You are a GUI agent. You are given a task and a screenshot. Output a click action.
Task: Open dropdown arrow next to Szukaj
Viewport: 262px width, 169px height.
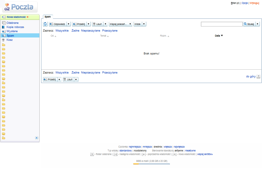tap(258, 24)
